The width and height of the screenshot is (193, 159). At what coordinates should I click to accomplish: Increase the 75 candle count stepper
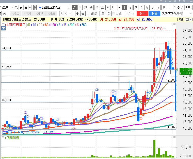pyautogui.click(x=179, y=6)
